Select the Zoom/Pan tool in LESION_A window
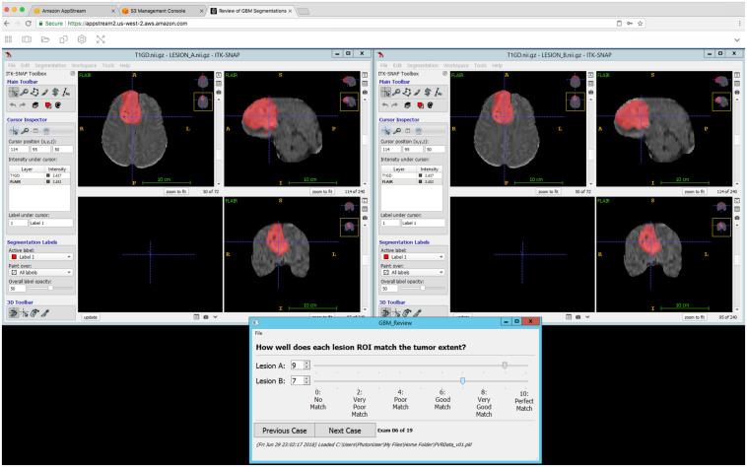The height and width of the screenshot is (467, 747). coord(23,91)
